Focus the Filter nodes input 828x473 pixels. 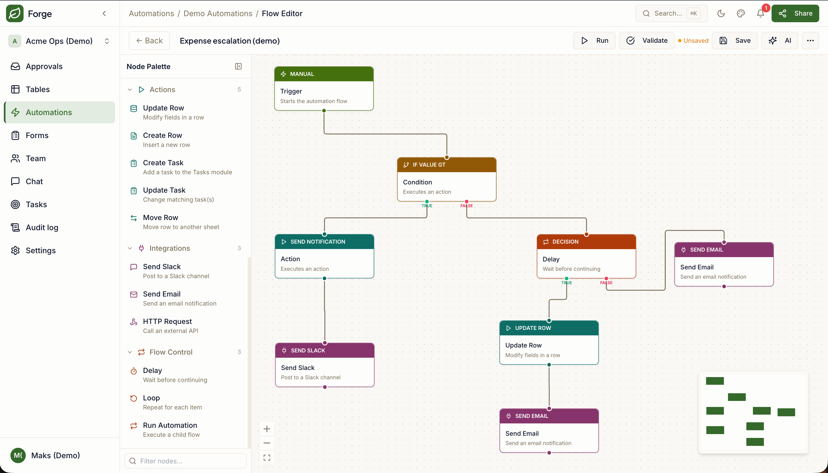(x=185, y=461)
